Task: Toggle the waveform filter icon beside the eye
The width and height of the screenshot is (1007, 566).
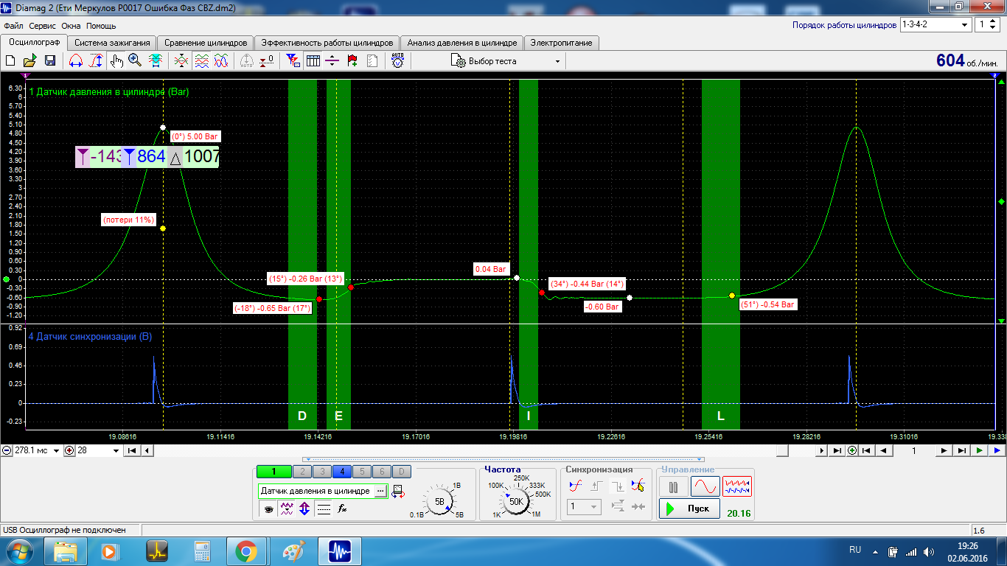Action: pyautogui.click(x=287, y=509)
